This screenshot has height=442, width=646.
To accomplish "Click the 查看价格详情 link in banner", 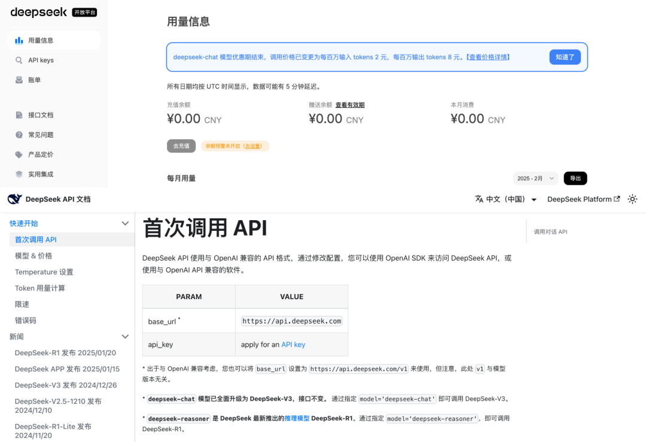I will coord(488,57).
